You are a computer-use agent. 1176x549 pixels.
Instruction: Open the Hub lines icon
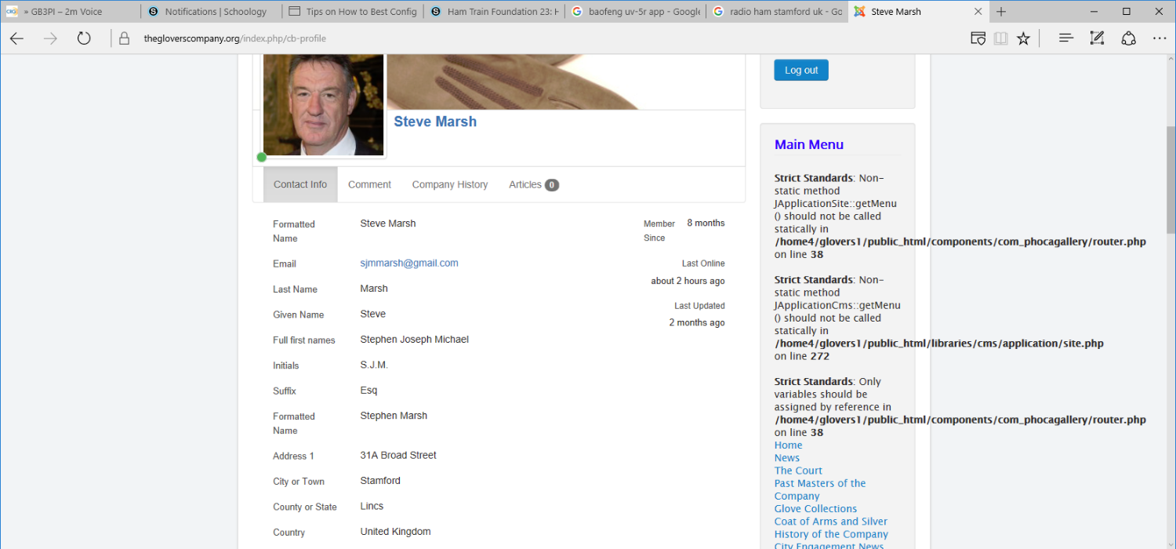1066,38
